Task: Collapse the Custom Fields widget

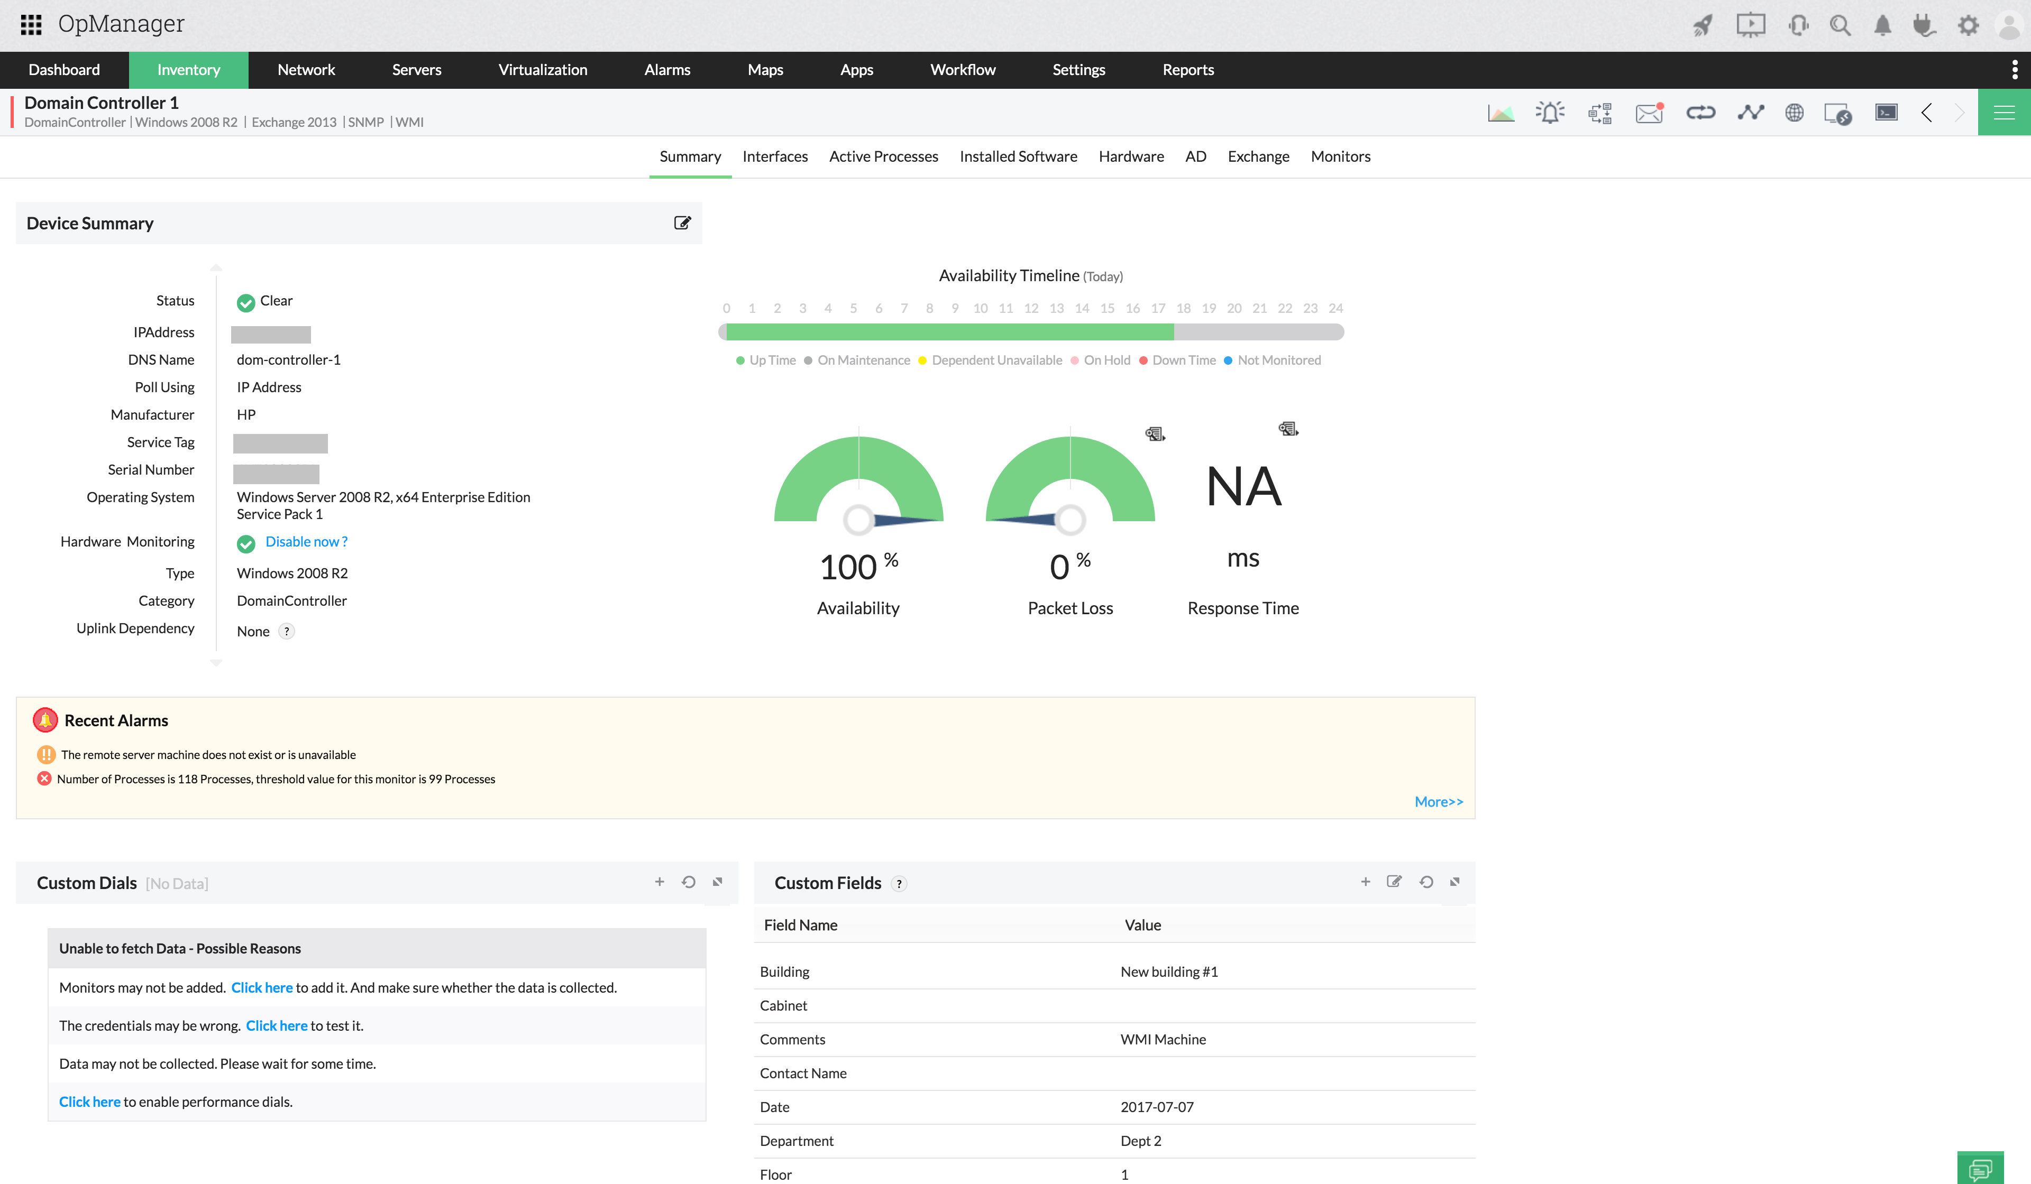Action: [1454, 882]
